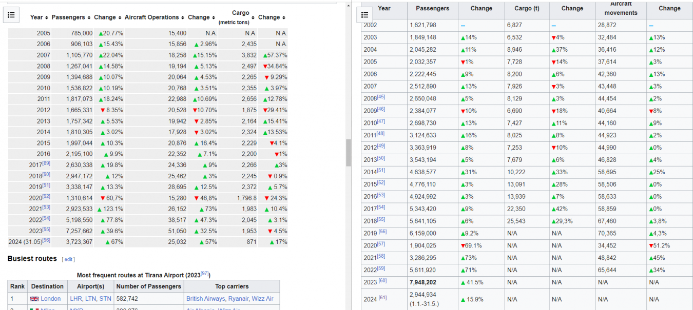Image resolution: width=693 pixels, height=310 pixels.
Task: Sort by Passengers using its sort arrows
Action: tap(89, 18)
